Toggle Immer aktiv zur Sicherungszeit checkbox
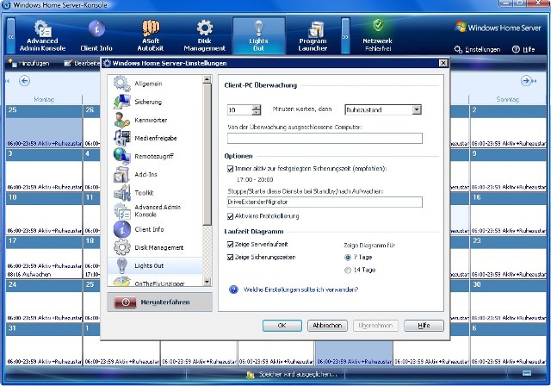 tap(230, 169)
